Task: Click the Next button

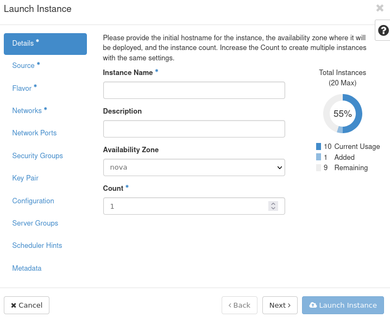Action: (x=280, y=305)
